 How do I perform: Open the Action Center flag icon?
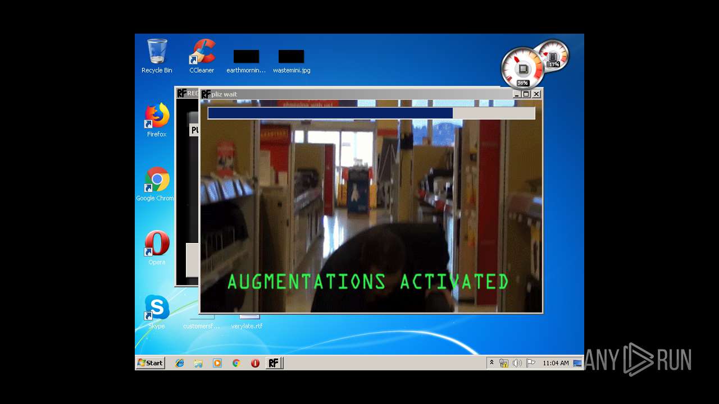[x=530, y=363]
